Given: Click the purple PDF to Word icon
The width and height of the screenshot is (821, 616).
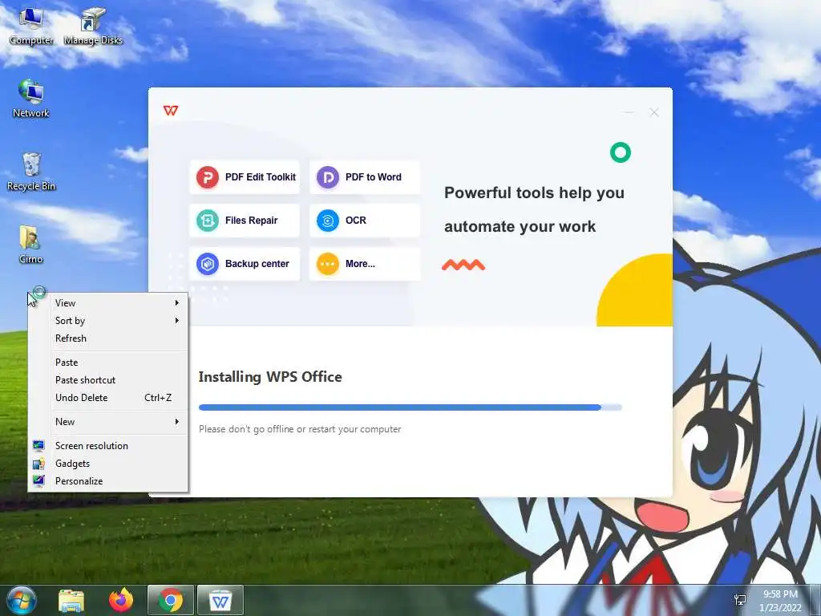Looking at the screenshot, I should 328,177.
